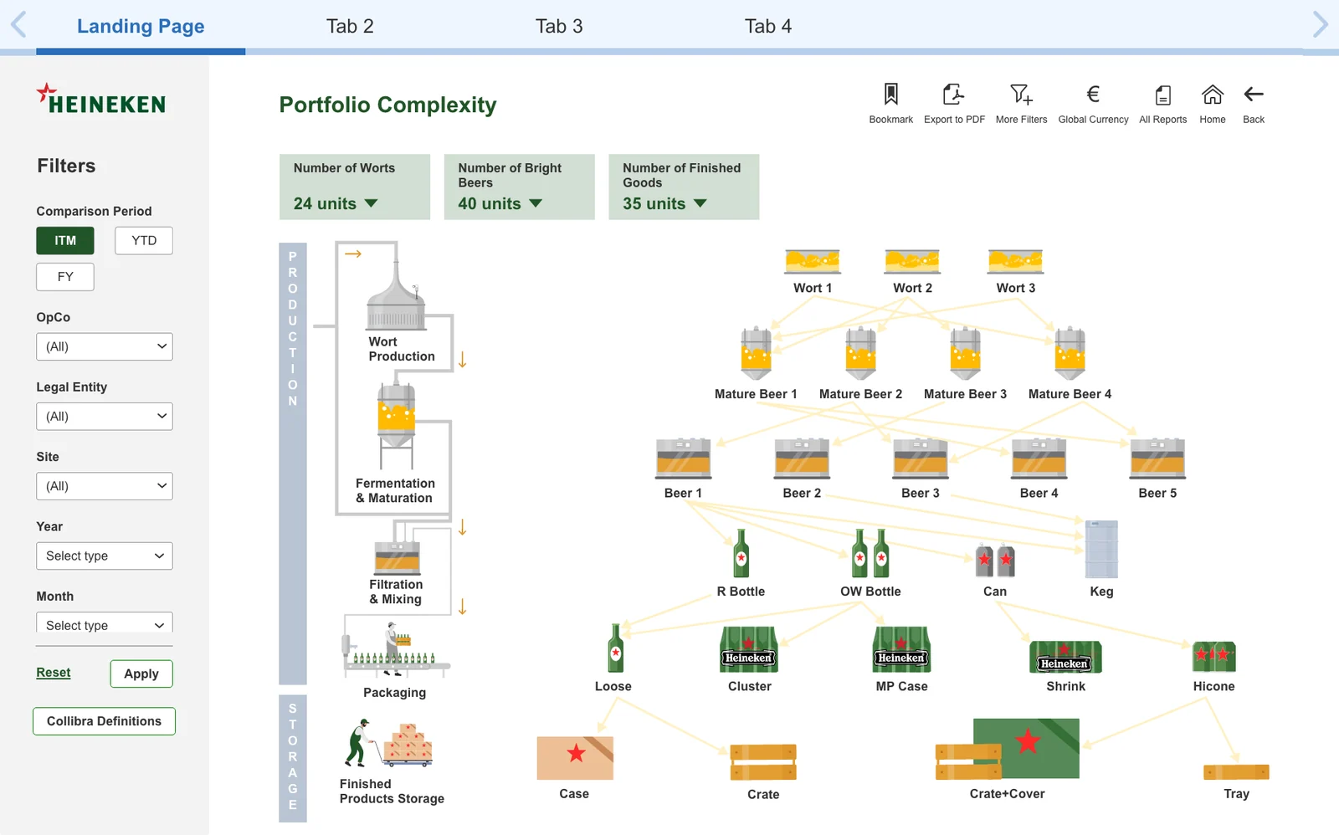Expand Number of Finished Goods 35 units
The width and height of the screenshot is (1339, 835).
(685, 187)
